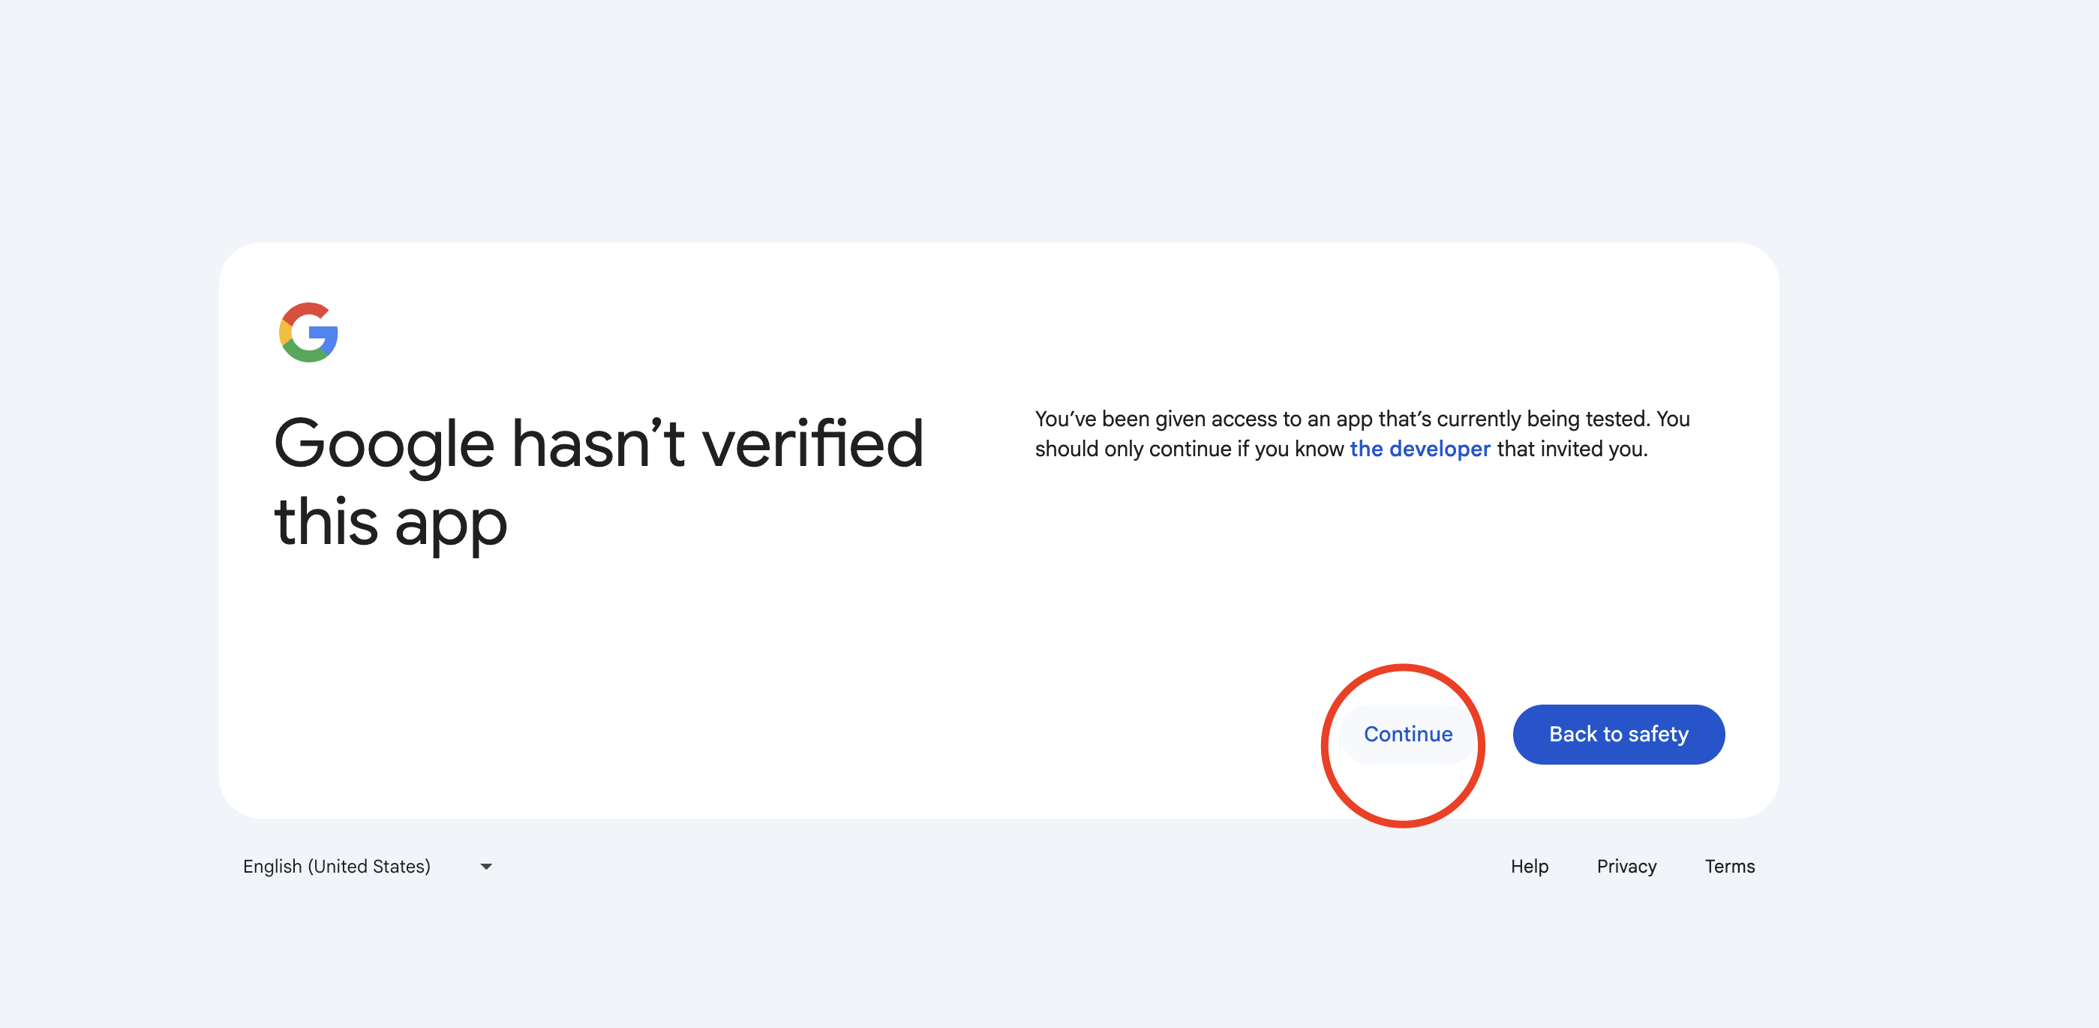
Task: Click the word "Continue" inside the red circle
Action: (x=1408, y=735)
